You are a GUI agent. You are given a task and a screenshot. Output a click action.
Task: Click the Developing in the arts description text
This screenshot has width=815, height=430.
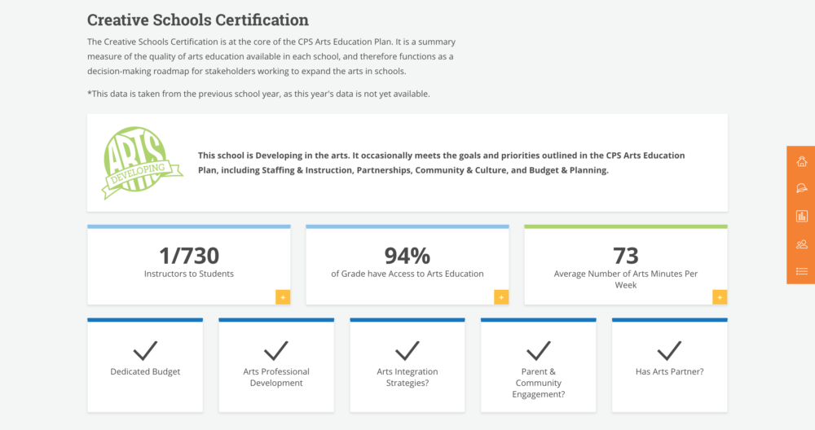pyautogui.click(x=441, y=163)
